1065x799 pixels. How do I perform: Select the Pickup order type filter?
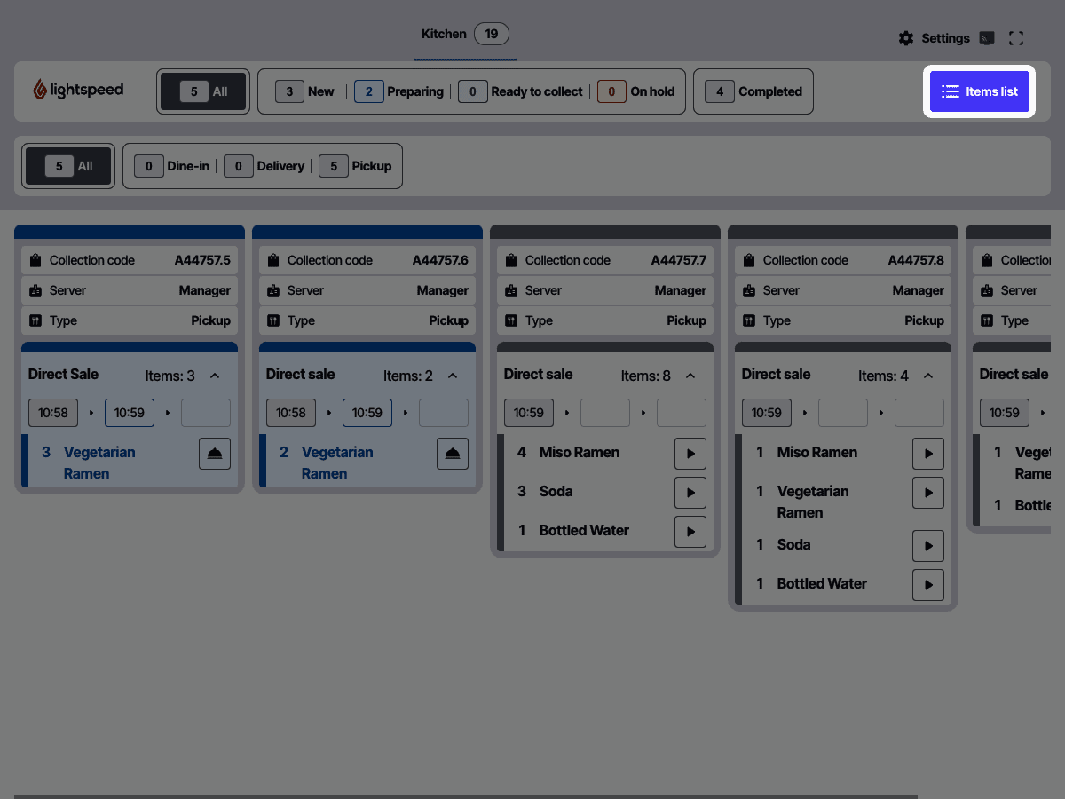click(356, 166)
